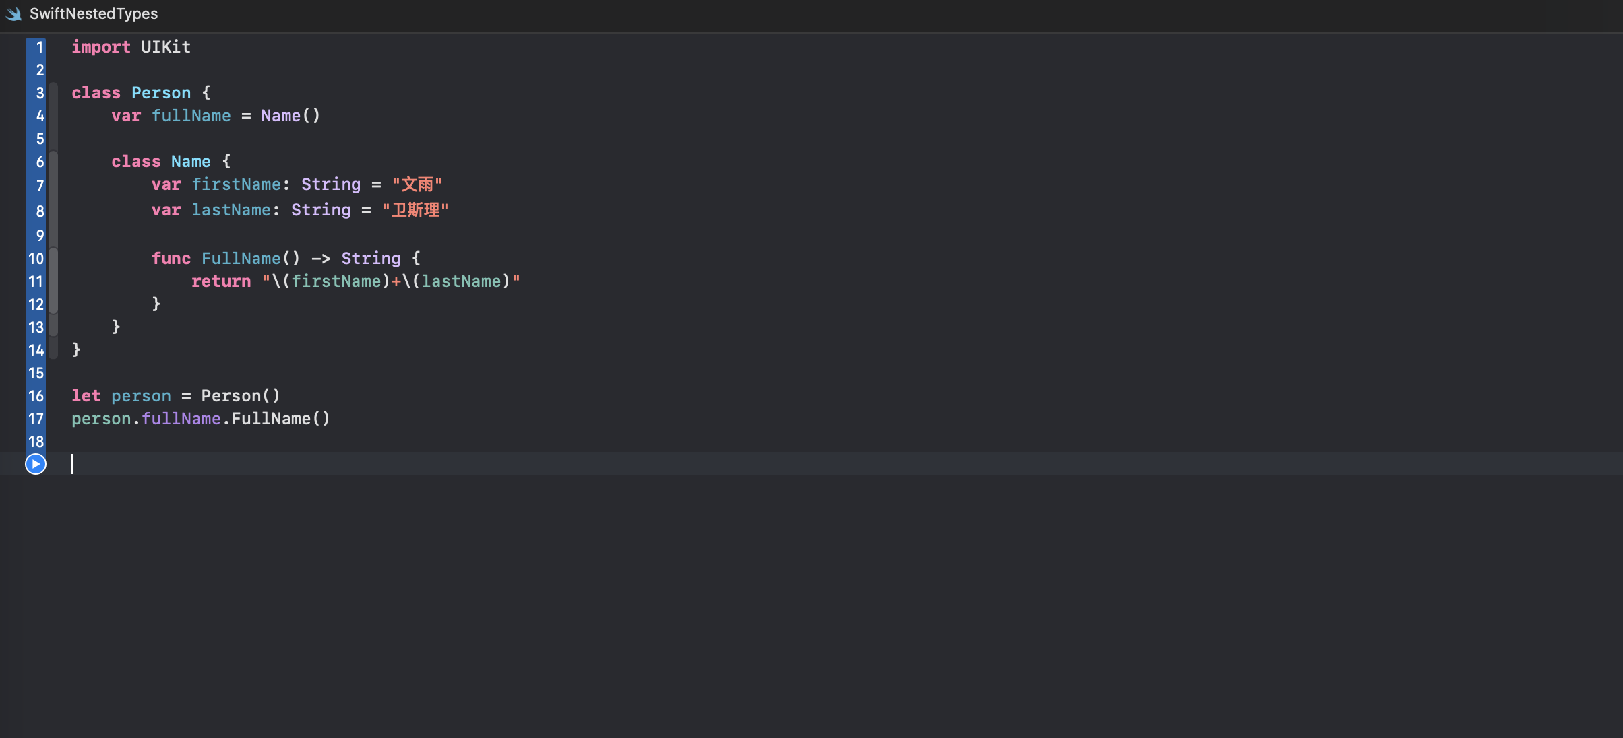Click line number 10 in the gutter

36,259
